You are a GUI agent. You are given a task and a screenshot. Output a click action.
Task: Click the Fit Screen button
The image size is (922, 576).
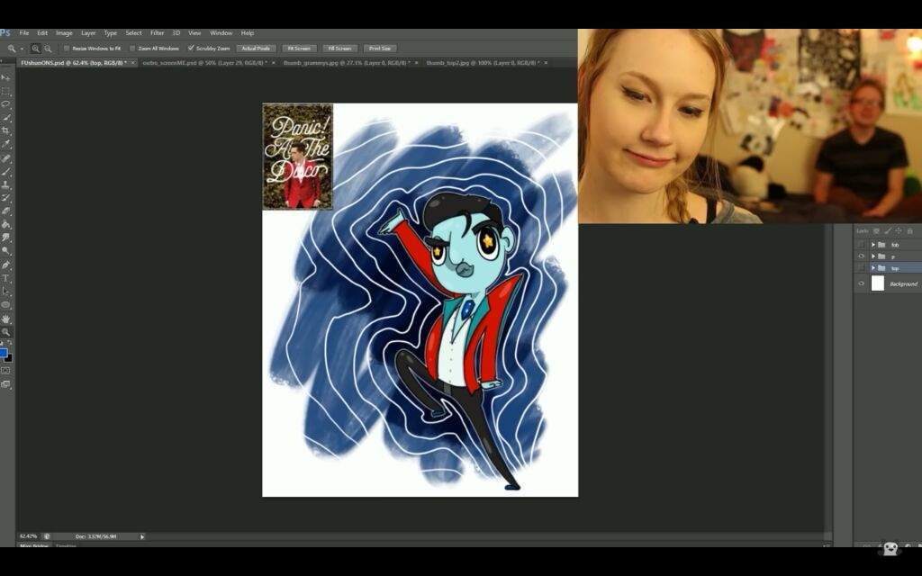pos(299,49)
